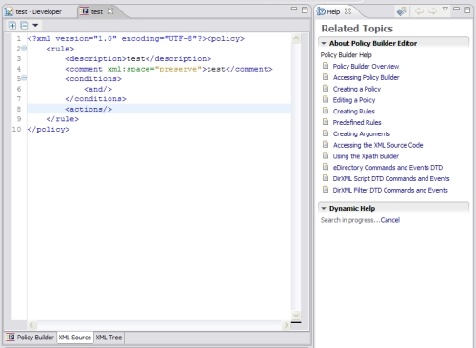
Task: Switch to the XML Source bottom tab
Action: pyautogui.click(x=75, y=338)
